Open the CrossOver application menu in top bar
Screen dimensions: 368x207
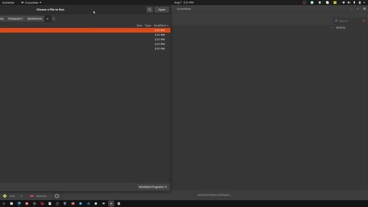coord(31,2)
